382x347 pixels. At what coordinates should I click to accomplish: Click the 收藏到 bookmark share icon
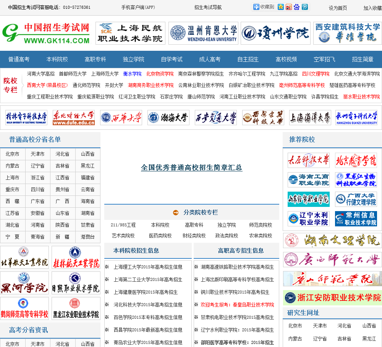(264, 7)
